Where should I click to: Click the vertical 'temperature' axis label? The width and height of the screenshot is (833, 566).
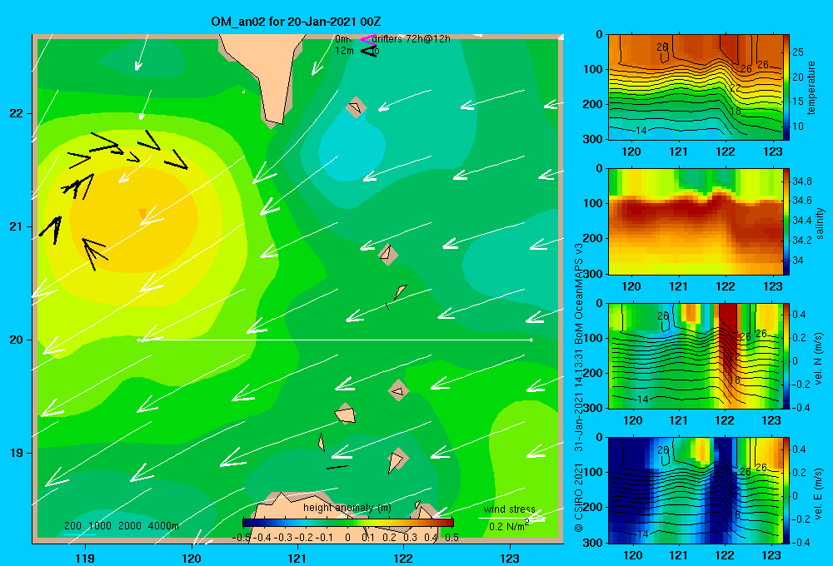(811, 87)
